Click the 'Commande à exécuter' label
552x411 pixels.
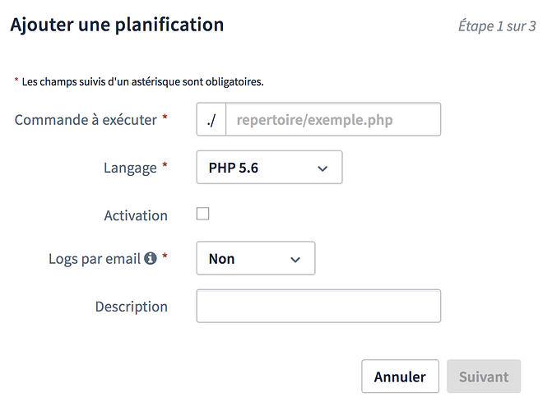tap(86, 120)
